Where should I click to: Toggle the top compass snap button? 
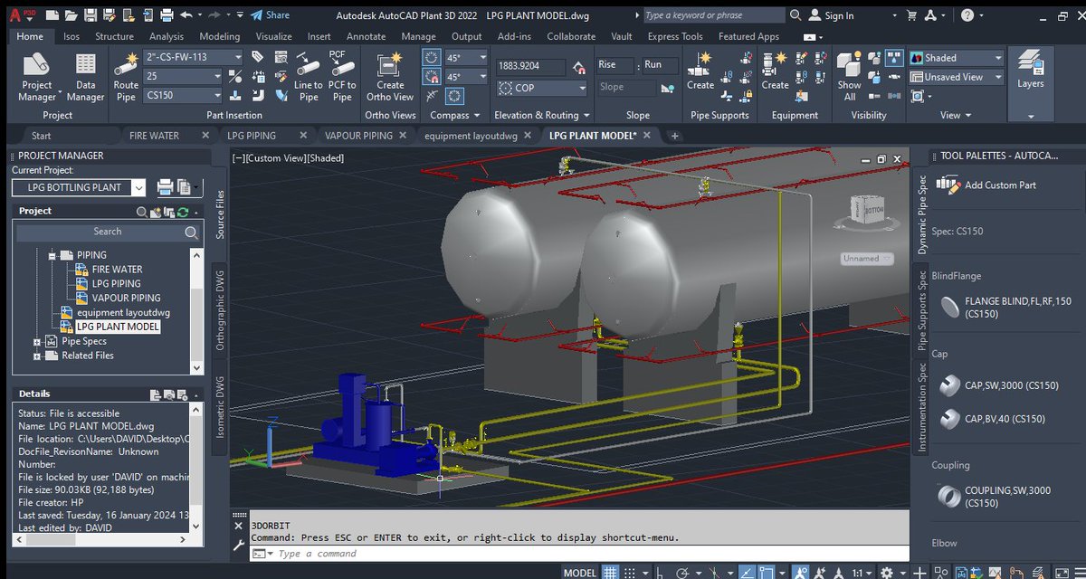[433, 57]
